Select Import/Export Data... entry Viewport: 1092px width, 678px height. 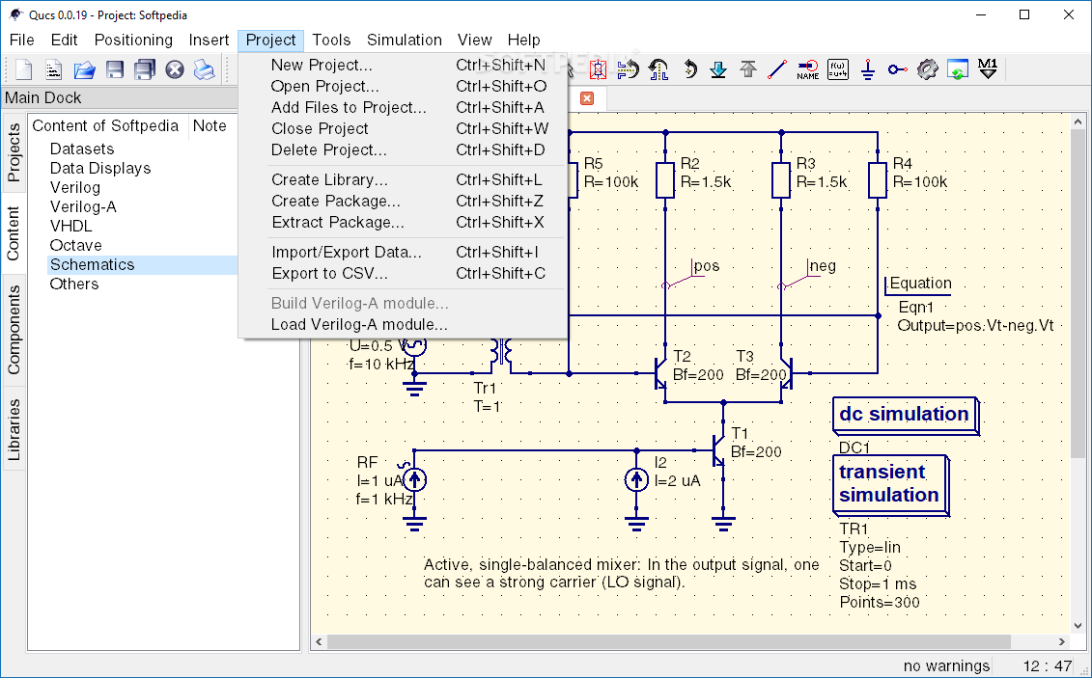point(403,253)
